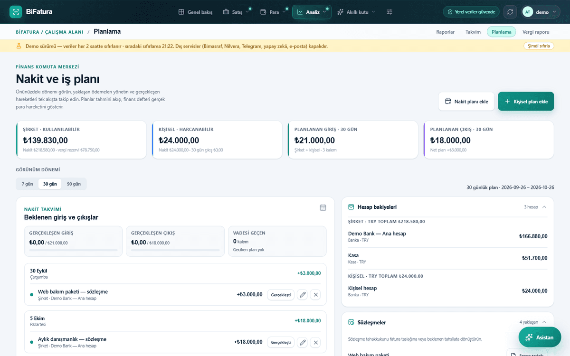Click the Şirket · Kullanılabilir summary card
The image size is (570, 356).
[x=81, y=140]
